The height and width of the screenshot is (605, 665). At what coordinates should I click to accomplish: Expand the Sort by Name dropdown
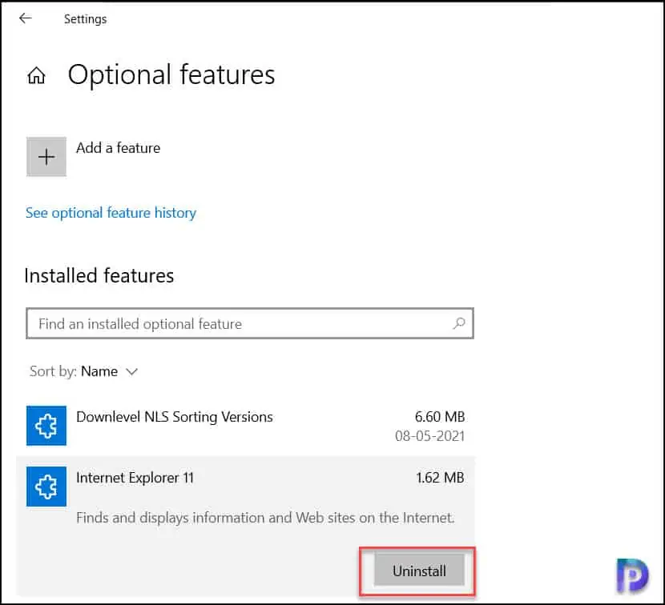pos(83,371)
